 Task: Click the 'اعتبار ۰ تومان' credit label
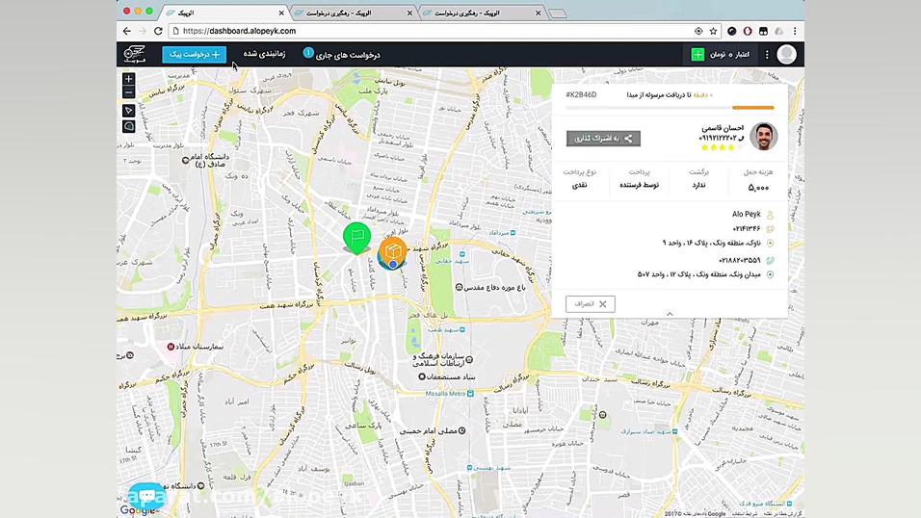point(729,55)
